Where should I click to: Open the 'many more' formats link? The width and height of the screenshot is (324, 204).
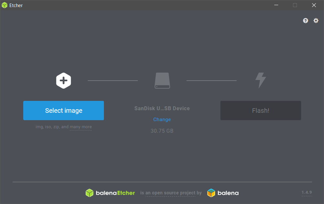81,127
